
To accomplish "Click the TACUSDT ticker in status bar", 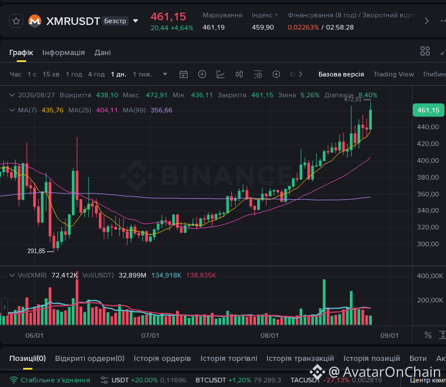I will click(336, 380).
